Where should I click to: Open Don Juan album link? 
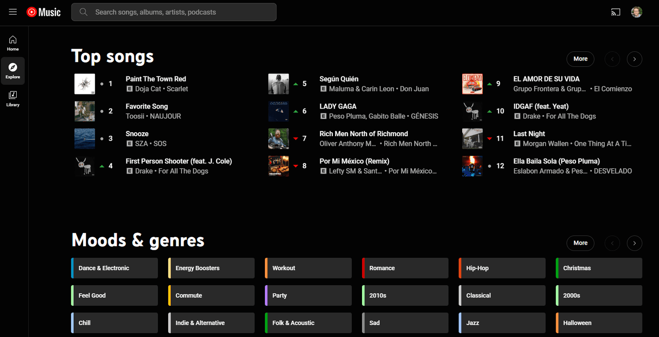tap(414, 89)
